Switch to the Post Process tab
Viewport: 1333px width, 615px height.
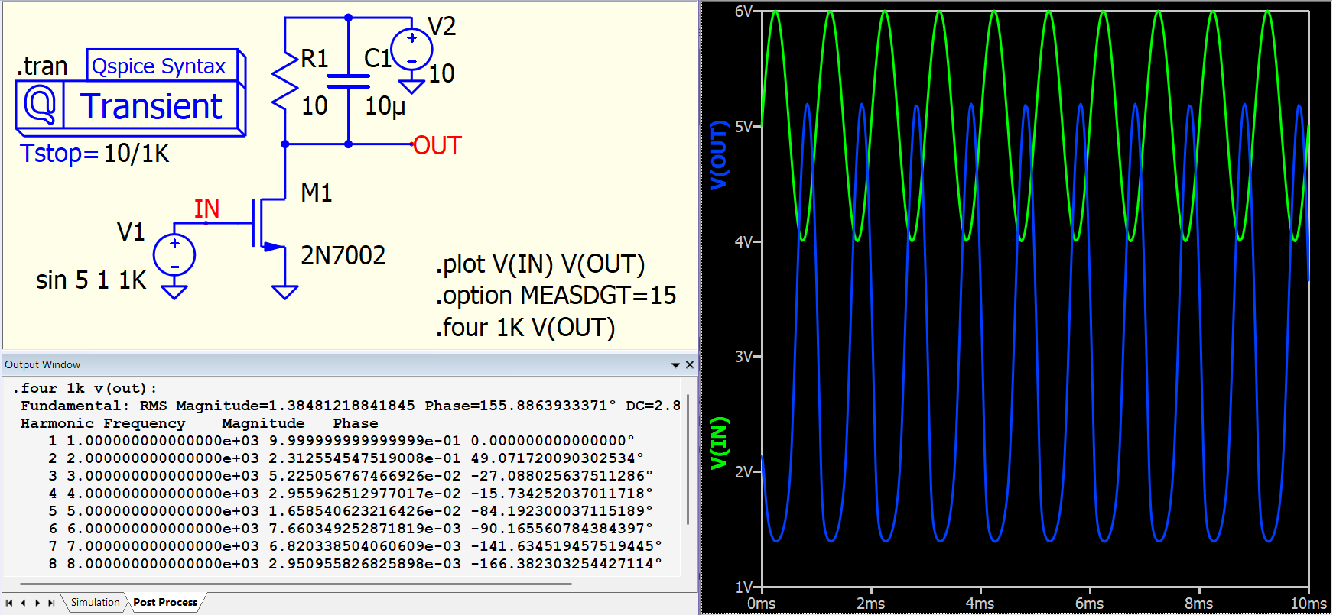tap(165, 603)
